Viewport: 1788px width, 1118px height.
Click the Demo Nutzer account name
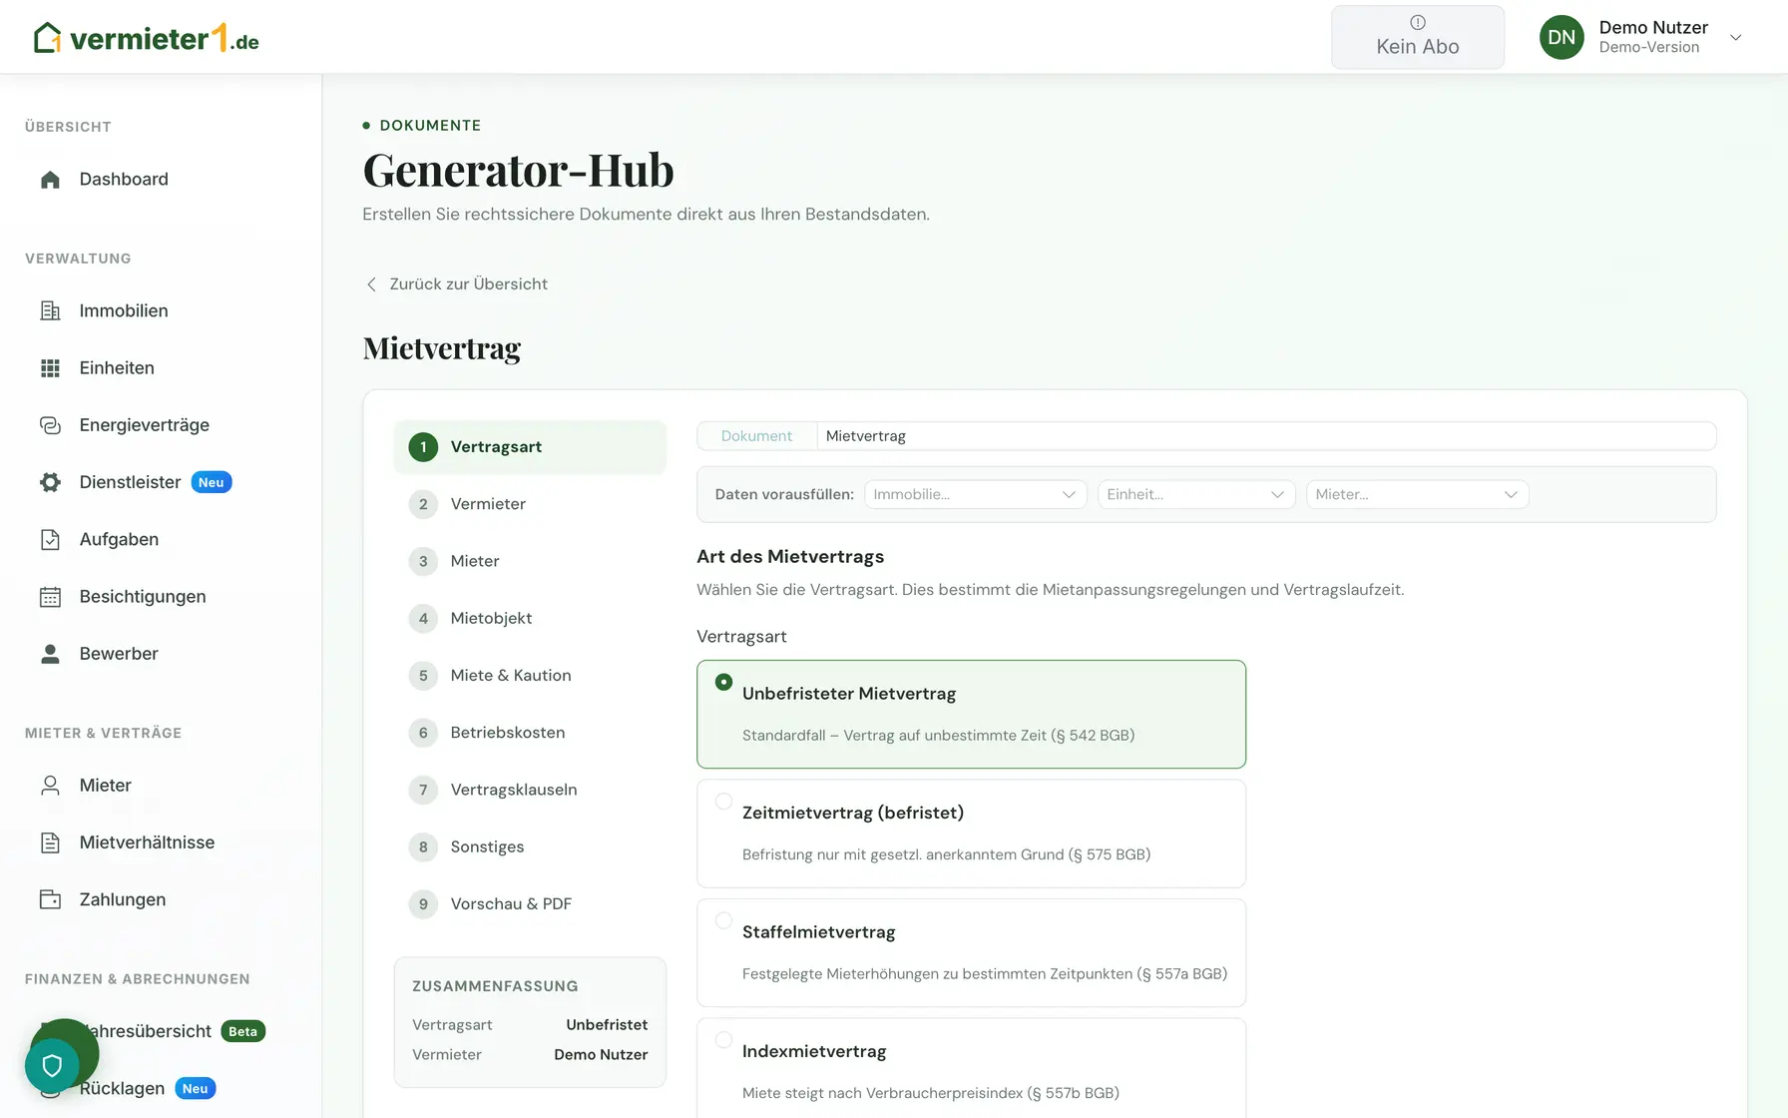pyautogui.click(x=1653, y=28)
